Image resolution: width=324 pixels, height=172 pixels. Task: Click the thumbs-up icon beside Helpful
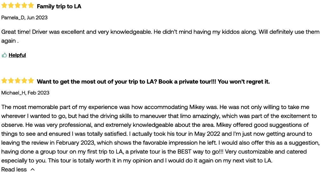click(x=4, y=55)
